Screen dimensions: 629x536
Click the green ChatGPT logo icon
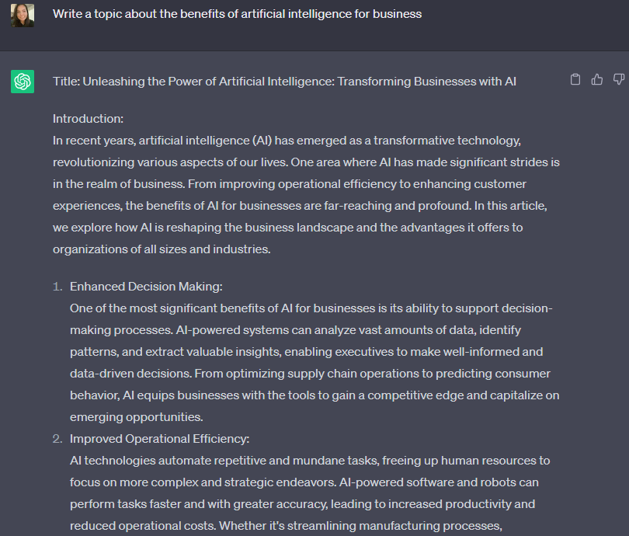(23, 82)
